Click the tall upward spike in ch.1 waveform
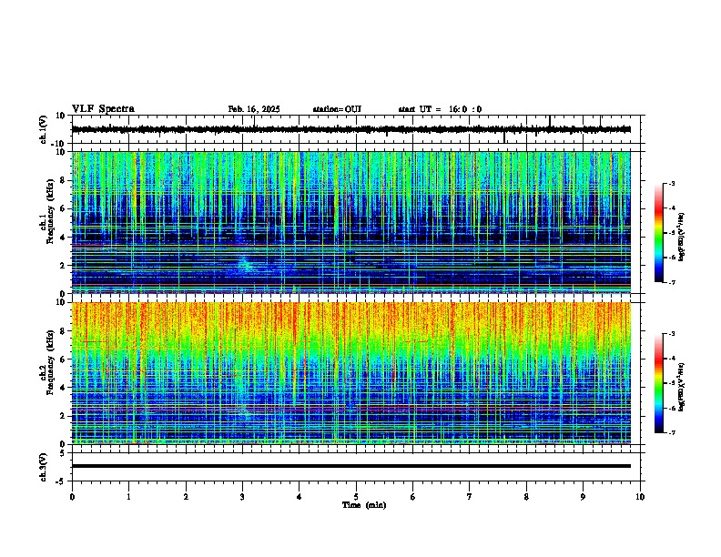Screen dimensions: 721x557 pyautogui.click(x=550, y=121)
